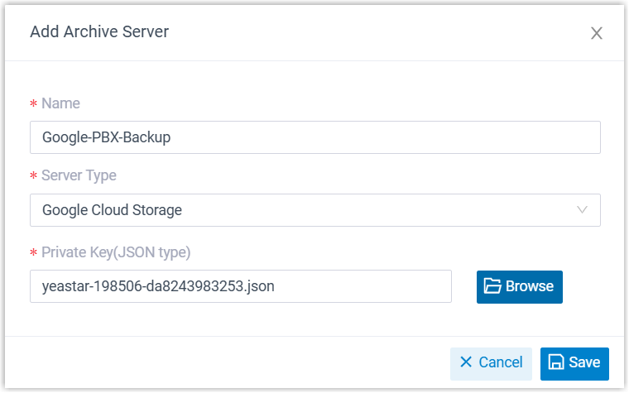629x393 pixels.
Task: Click the X icon inside Cancel button
Action: click(x=466, y=362)
